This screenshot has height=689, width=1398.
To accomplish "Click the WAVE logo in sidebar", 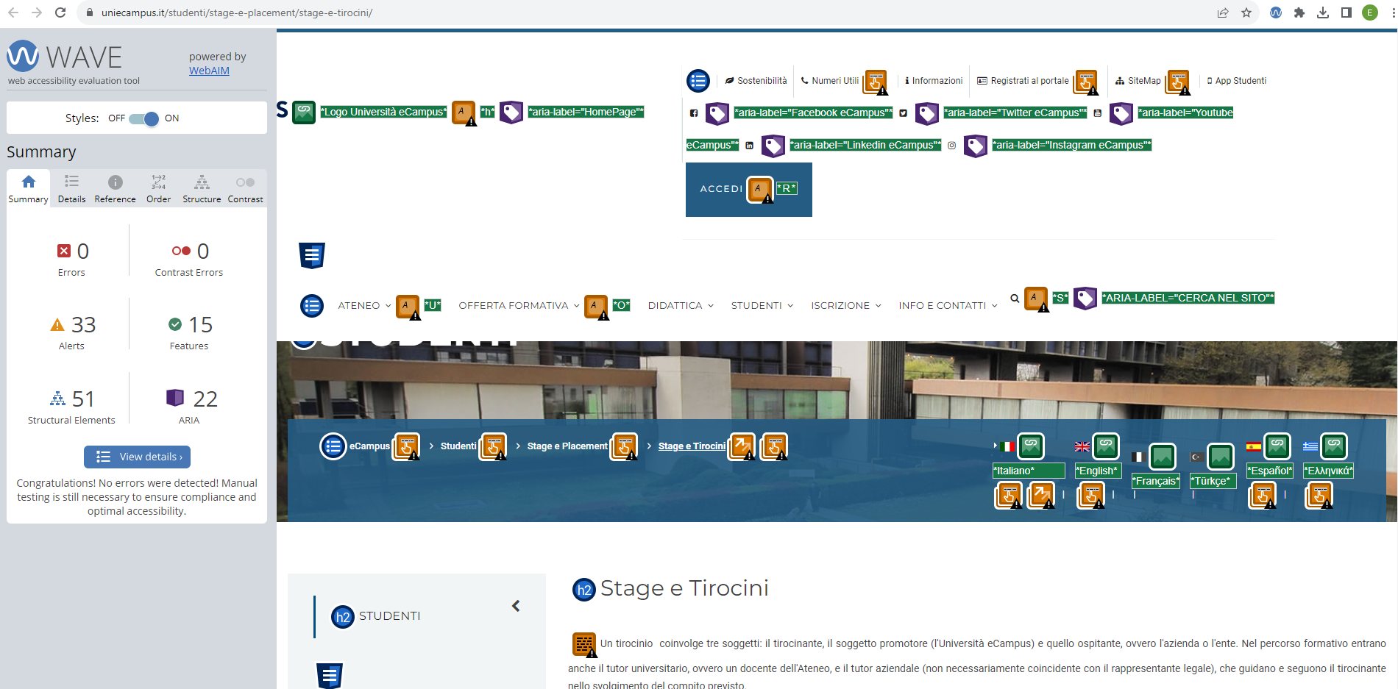I will (x=65, y=57).
